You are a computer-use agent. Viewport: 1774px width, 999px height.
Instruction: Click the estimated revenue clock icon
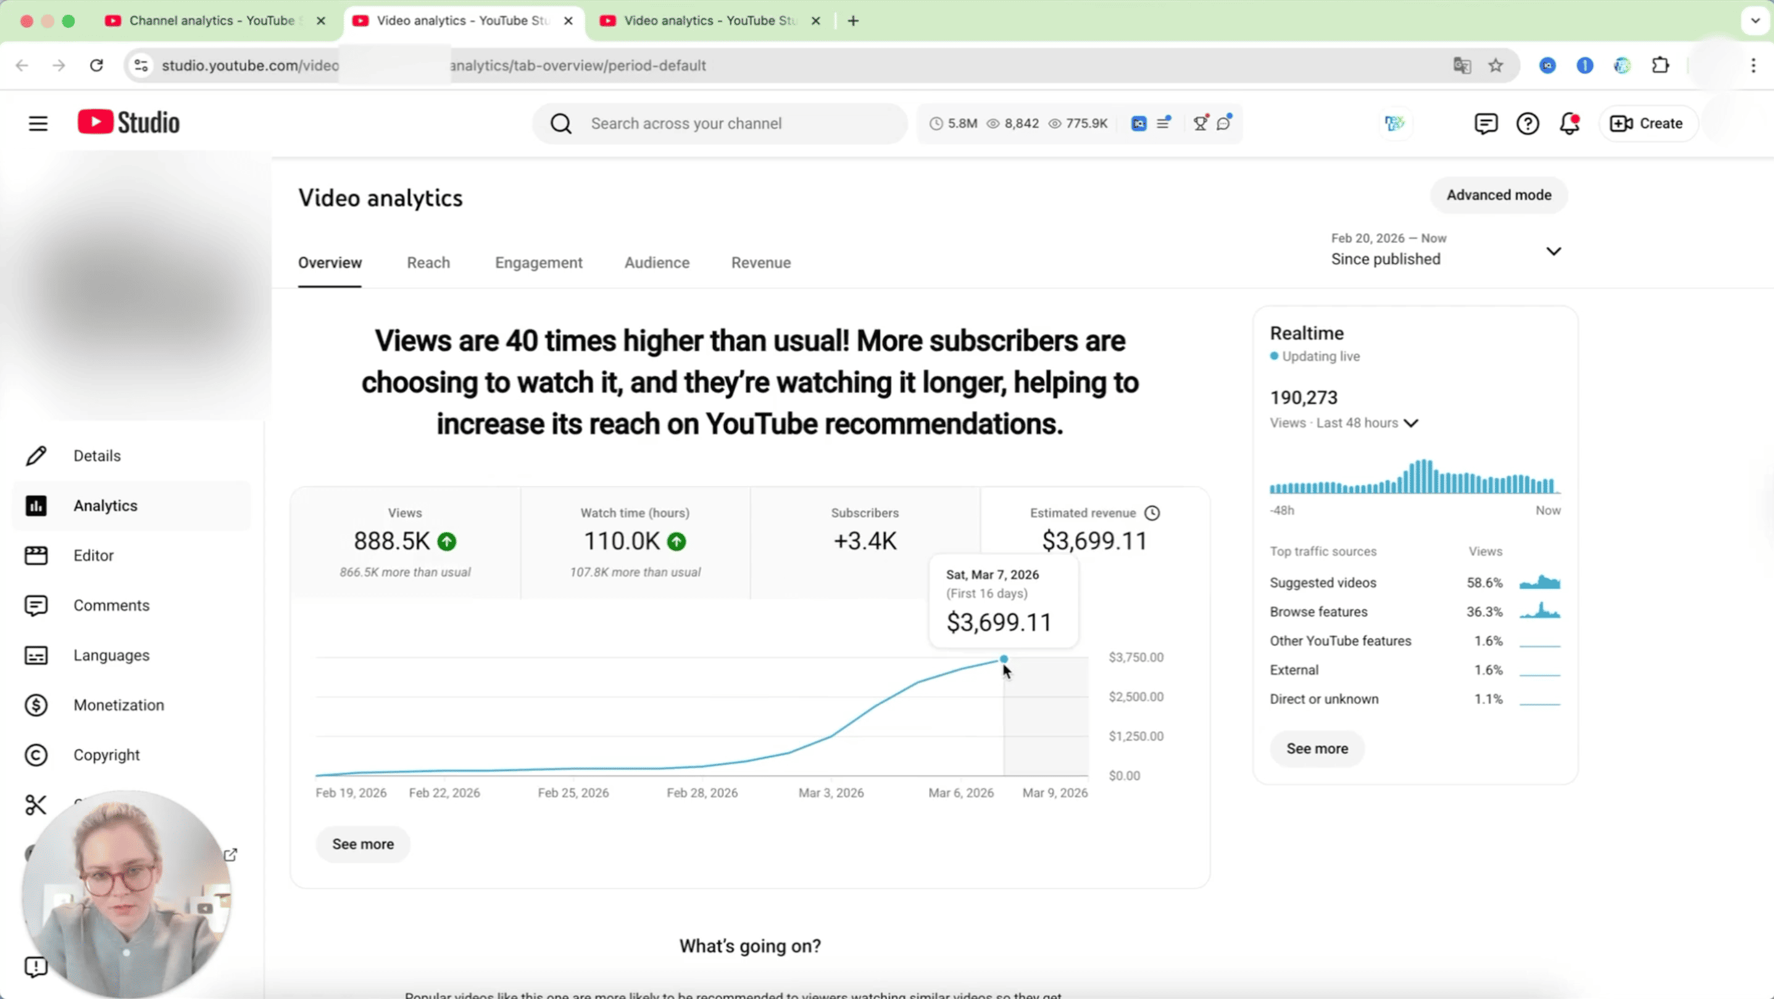click(1151, 512)
